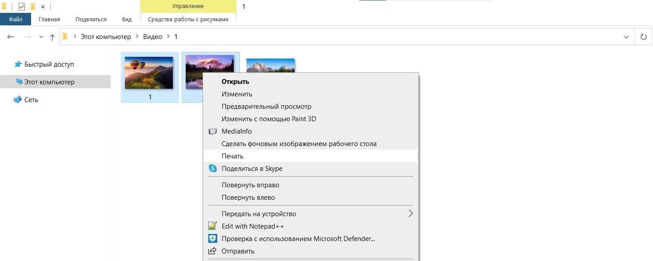Choose 'Печать' from the context menu
This screenshot has height=261, width=653.
(x=232, y=156)
